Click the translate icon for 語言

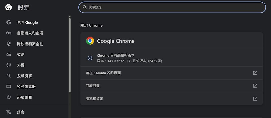9,112
